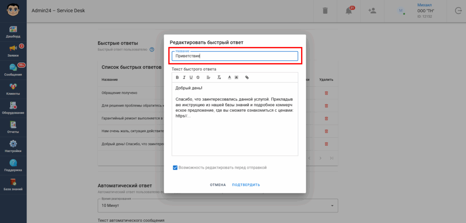Delete the Обращение получено quick reply

pos(326,93)
